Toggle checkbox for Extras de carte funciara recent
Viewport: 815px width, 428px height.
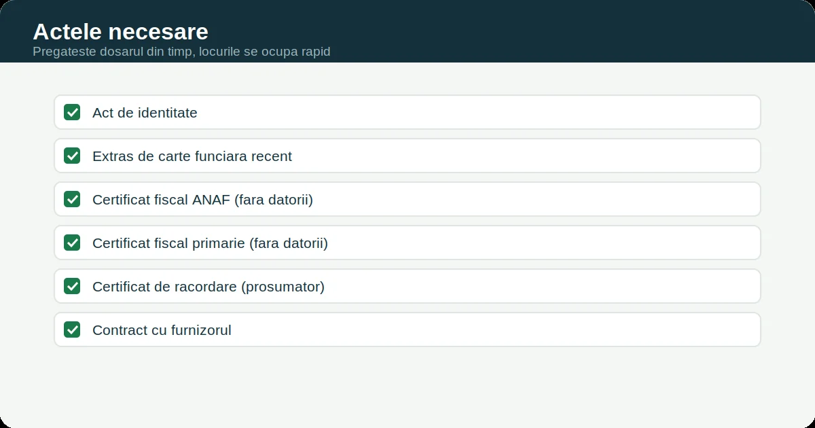[x=72, y=156]
